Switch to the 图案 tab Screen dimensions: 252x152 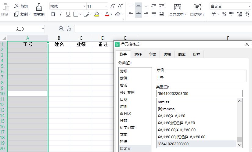click(x=182, y=55)
